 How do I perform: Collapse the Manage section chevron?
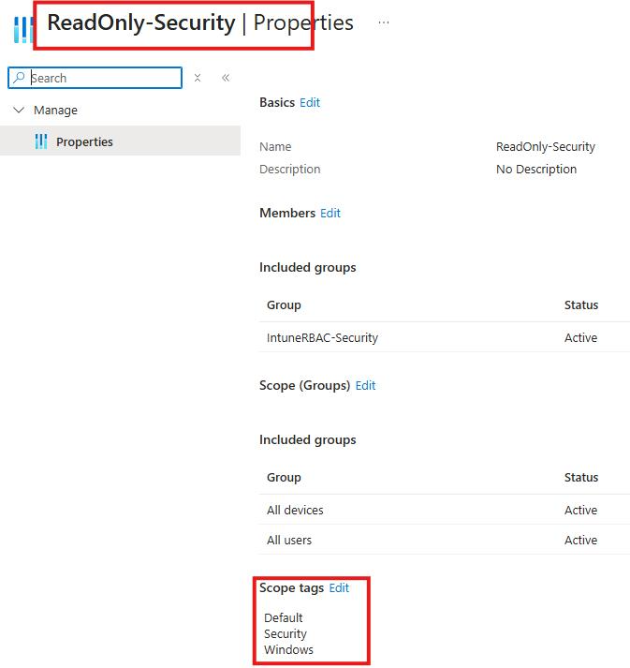pos(19,110)
